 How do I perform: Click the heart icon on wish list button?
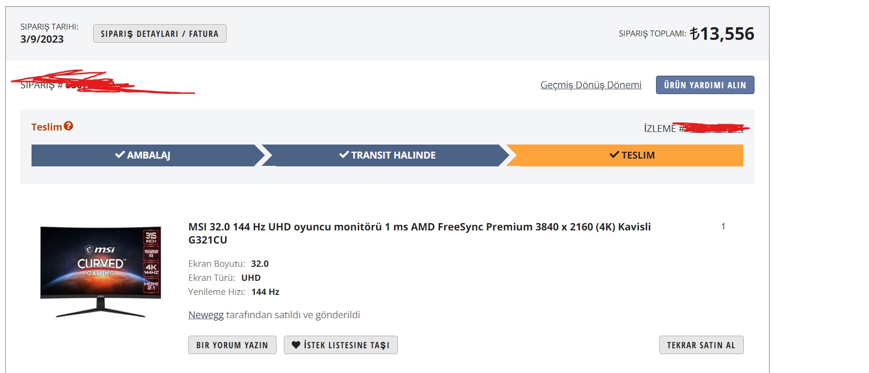[x=296, y=345]
